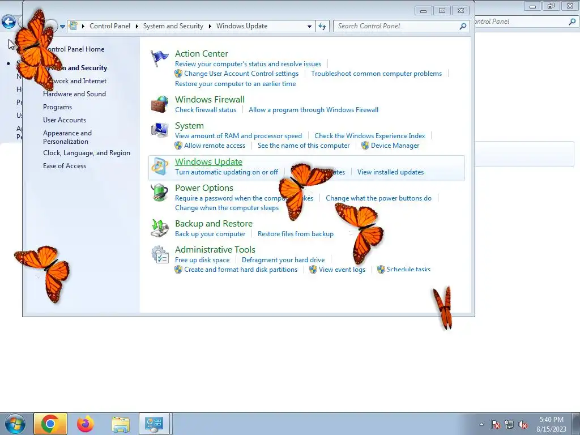This screenshot has width=580, height=435.
Task: Open the Action Center heading link
Action: pyautogui.click(x=202, y=54)
